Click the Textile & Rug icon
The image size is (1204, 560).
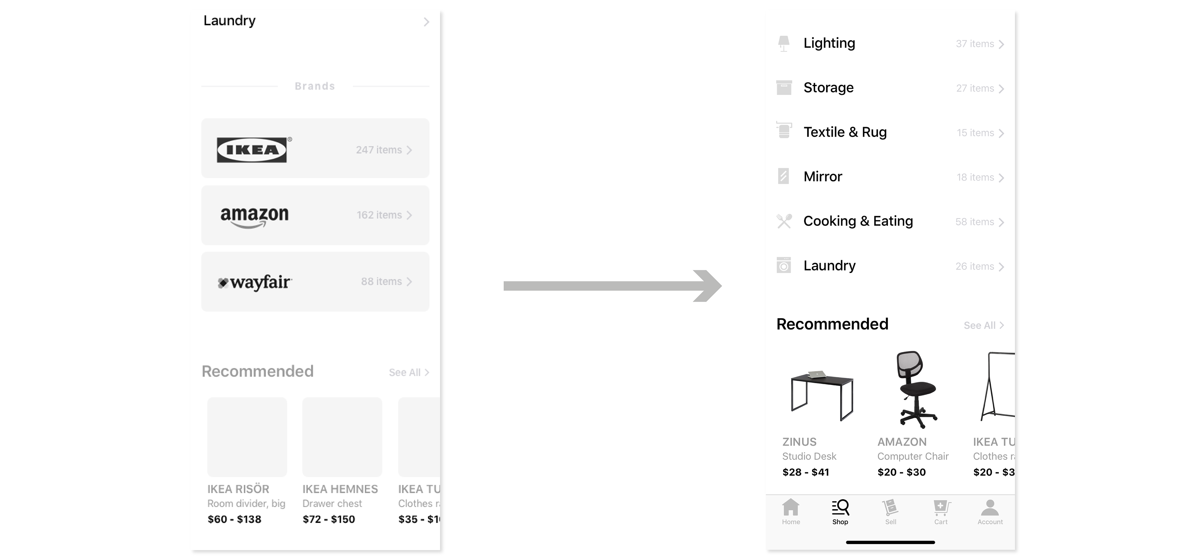pos(784,130)
